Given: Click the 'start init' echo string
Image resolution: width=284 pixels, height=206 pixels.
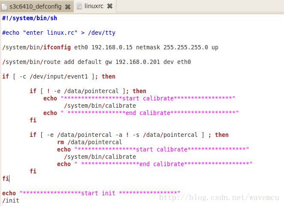Looking at the screenshot, I should pyautogui.click(x=100, y=193).
